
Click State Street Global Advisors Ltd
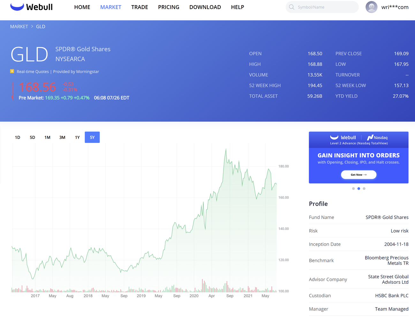pyautogui.click(x=388, y=279)
